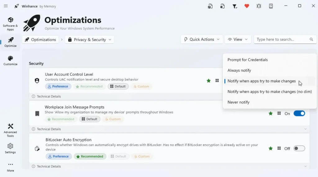Click in the 'Type here to search' field
The height and width of the screenshot is (177, 318).
281,39
